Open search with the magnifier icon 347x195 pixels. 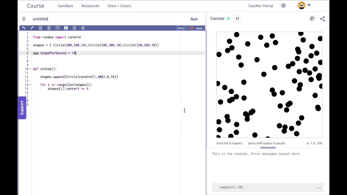pyautogui.click(x=83, y=28)
